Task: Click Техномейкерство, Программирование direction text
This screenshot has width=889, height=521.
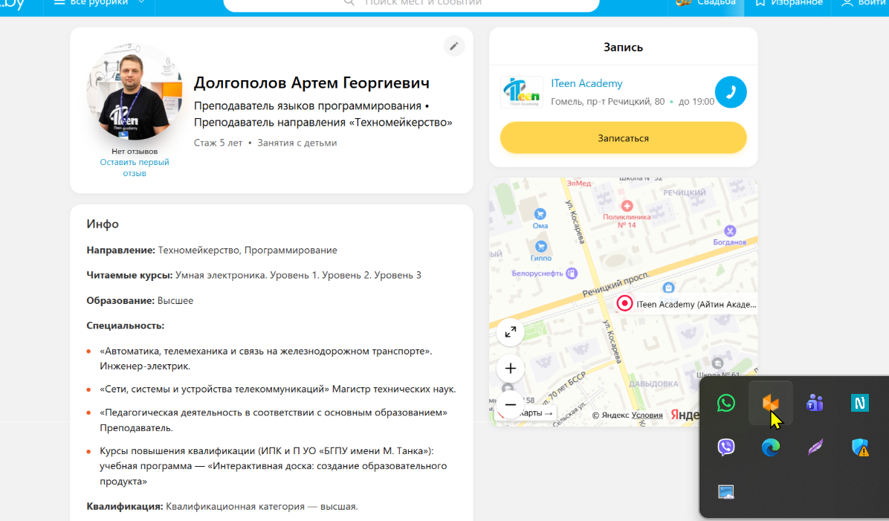Action: [248, 250]
